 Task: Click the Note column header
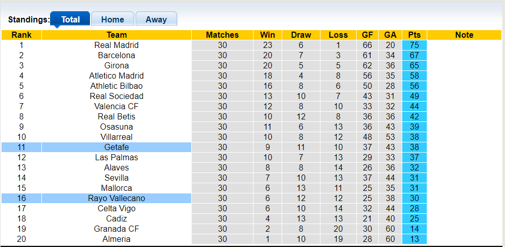[464, 35]
